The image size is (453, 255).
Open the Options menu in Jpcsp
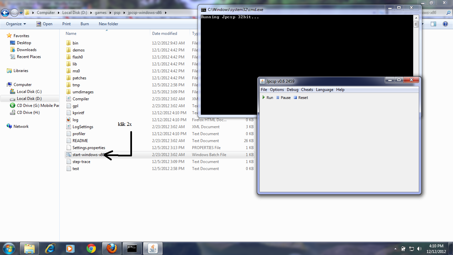point(277,89)
